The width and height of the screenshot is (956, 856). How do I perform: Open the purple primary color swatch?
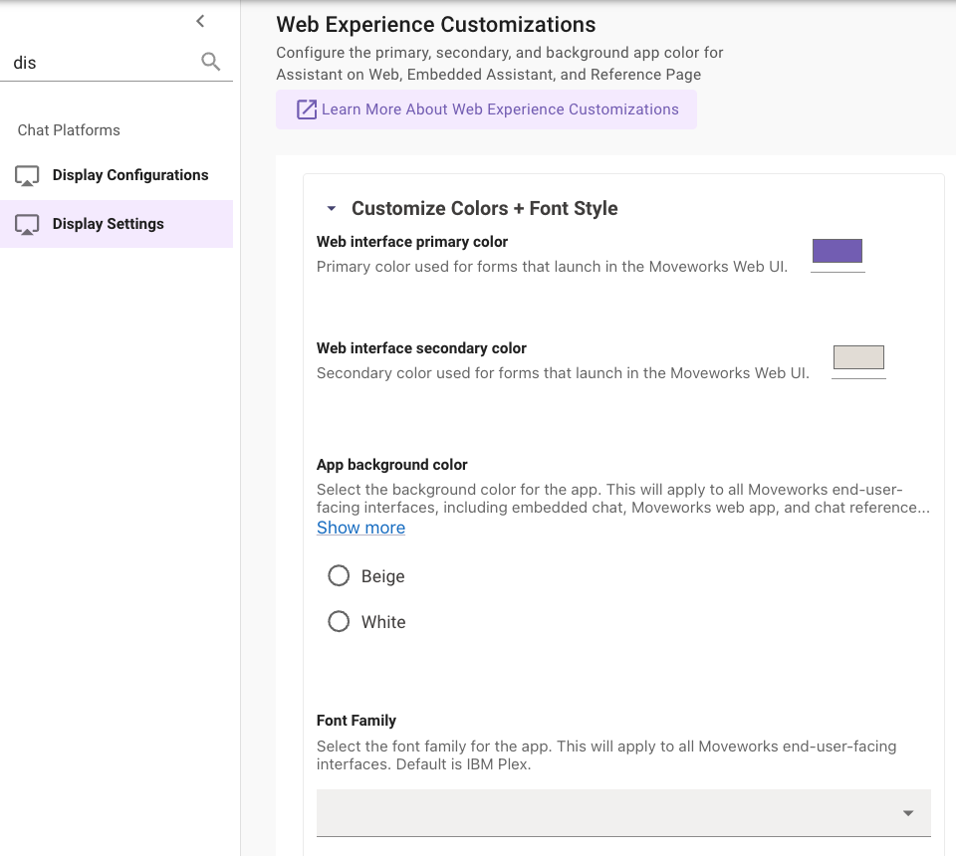[x=837, y=251]
